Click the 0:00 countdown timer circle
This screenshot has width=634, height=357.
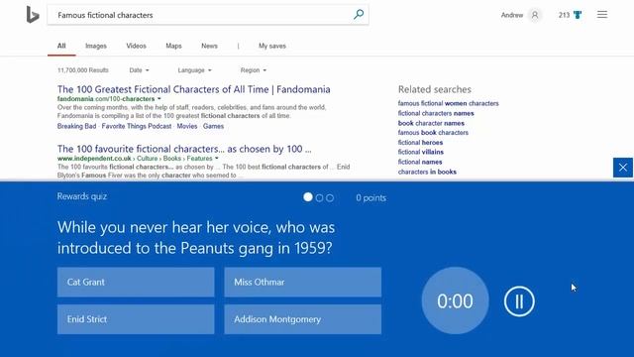pos(455,300)
